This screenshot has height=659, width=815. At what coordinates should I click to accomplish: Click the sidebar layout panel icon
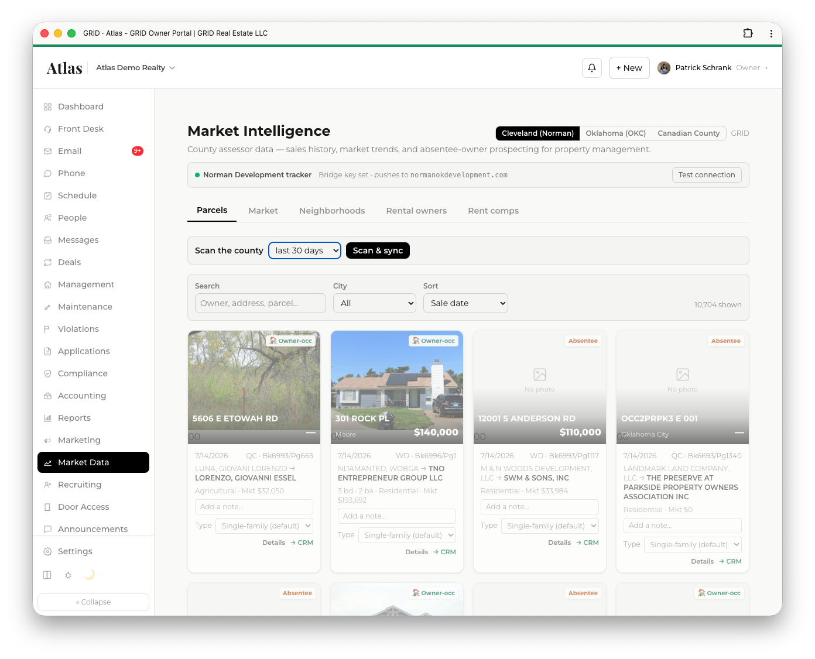point(47,575)
